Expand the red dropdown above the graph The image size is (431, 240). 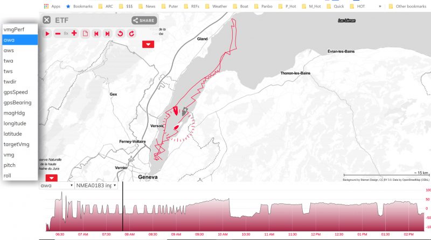coord(51,178)
